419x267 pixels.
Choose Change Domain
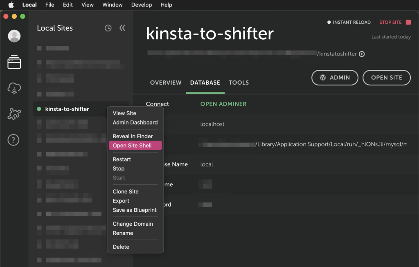pyautogui.click(x=135, y=224)
